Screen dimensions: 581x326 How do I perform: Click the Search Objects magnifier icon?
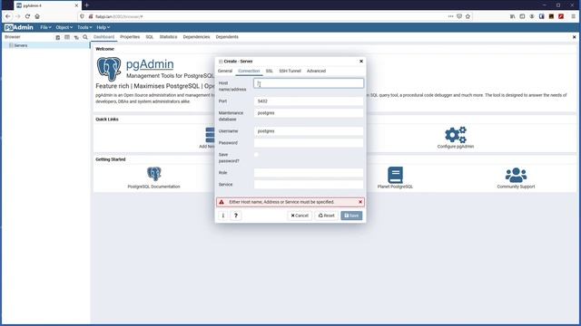pos(85,37)
